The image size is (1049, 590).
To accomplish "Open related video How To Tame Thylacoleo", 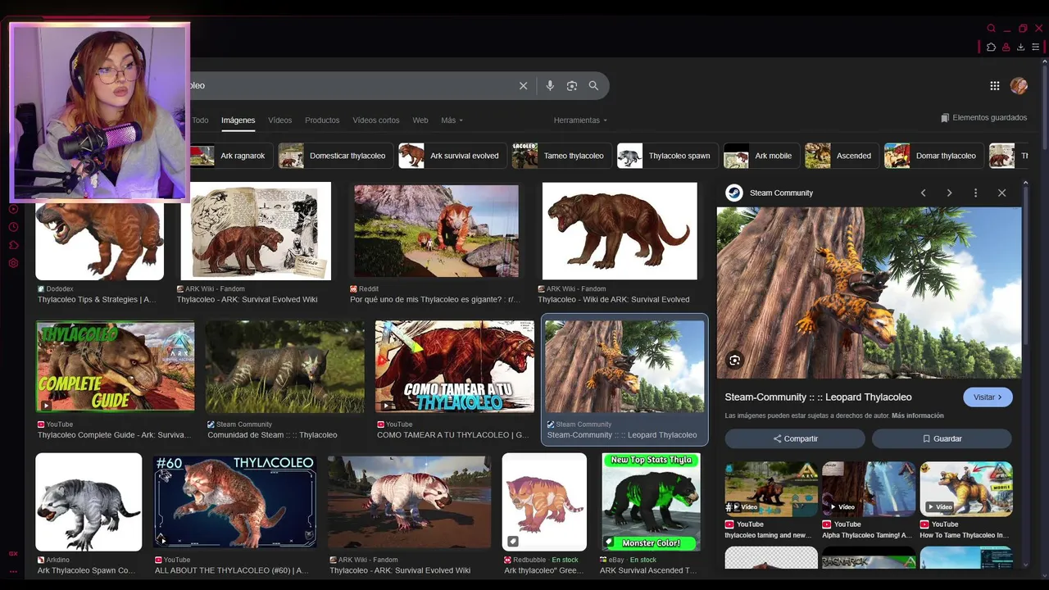I will coord(966,489).
